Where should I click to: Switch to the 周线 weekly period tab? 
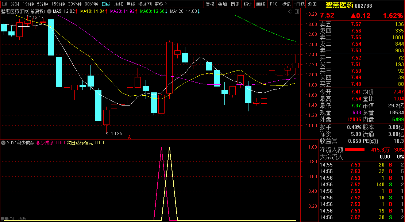click(118, 4)
